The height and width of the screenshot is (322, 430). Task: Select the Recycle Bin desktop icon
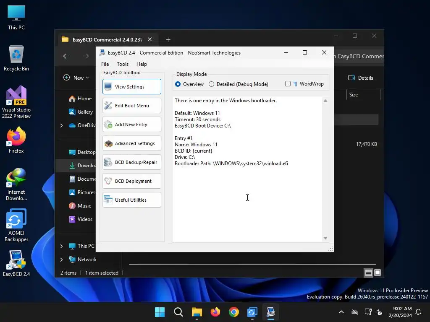tap(16, 58)
